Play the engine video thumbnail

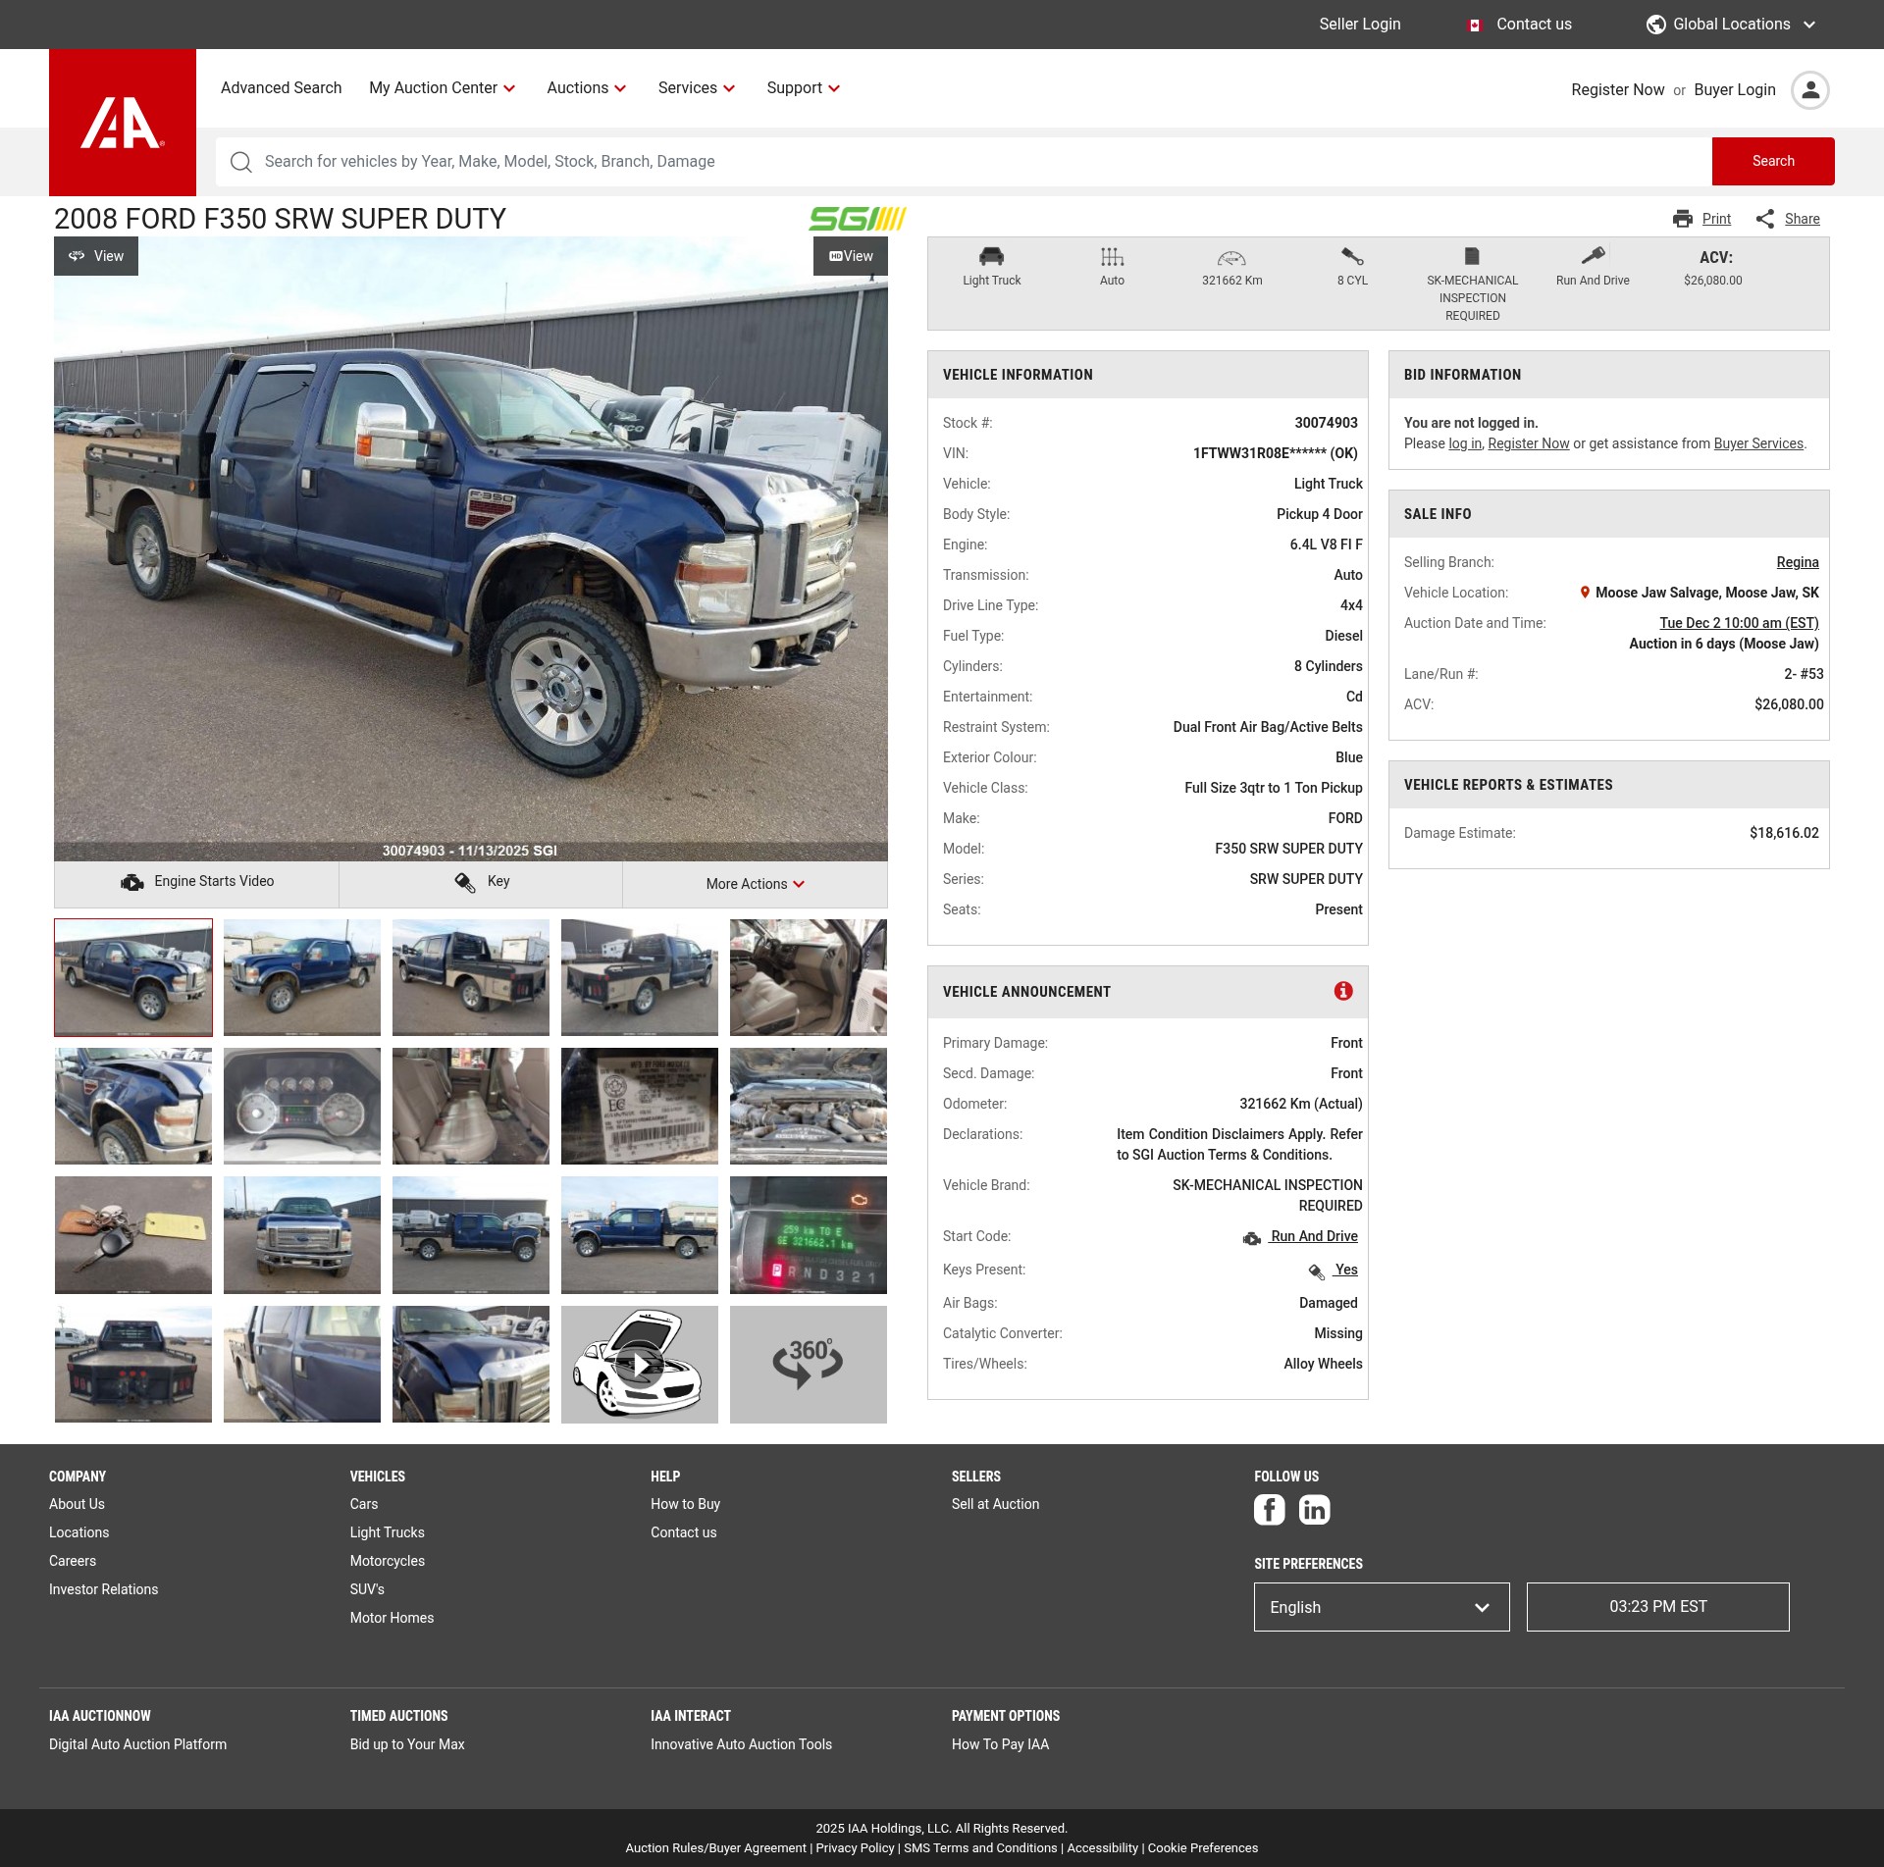click(640, 1364)
